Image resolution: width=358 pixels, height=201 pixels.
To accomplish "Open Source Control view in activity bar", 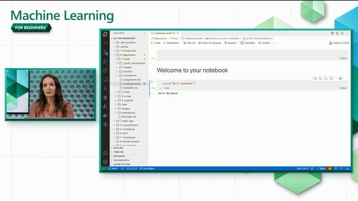I will pyautogui.click(x=105, y=52).
